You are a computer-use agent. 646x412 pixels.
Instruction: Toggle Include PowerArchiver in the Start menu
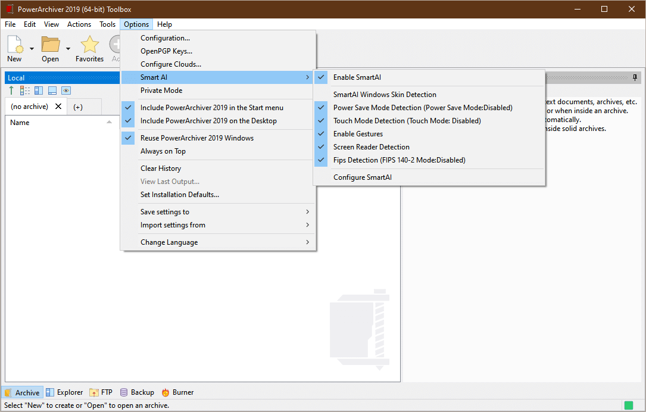point(217,108)
